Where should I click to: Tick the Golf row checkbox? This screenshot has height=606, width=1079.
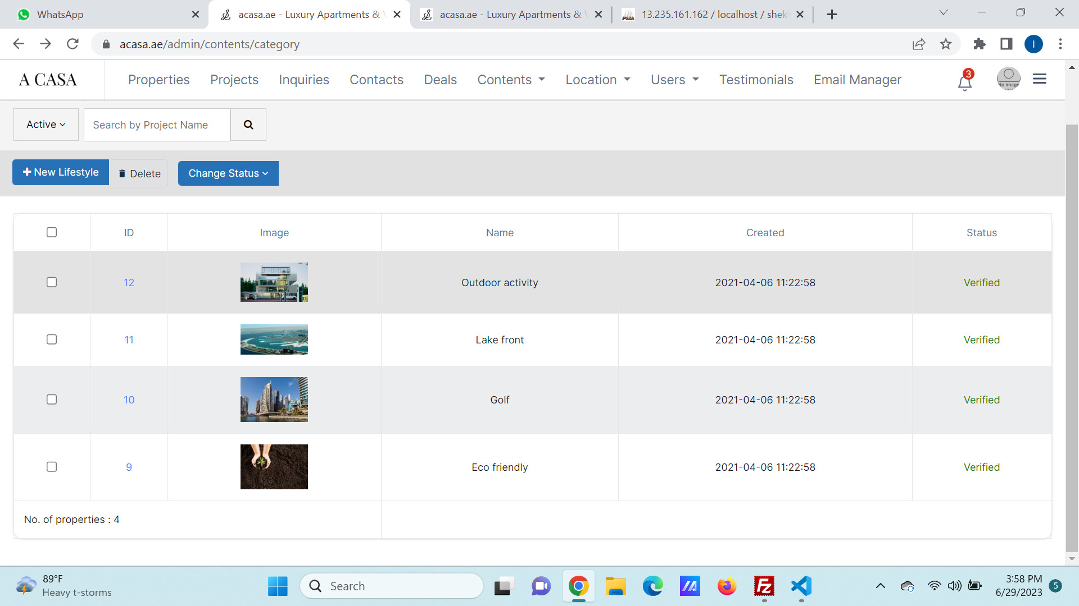pos(52,400)
